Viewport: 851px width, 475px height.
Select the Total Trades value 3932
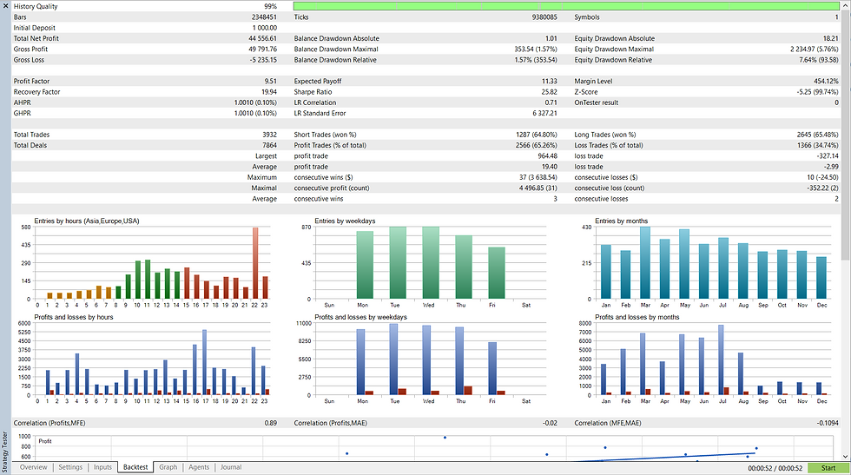(x=270, y=135)
